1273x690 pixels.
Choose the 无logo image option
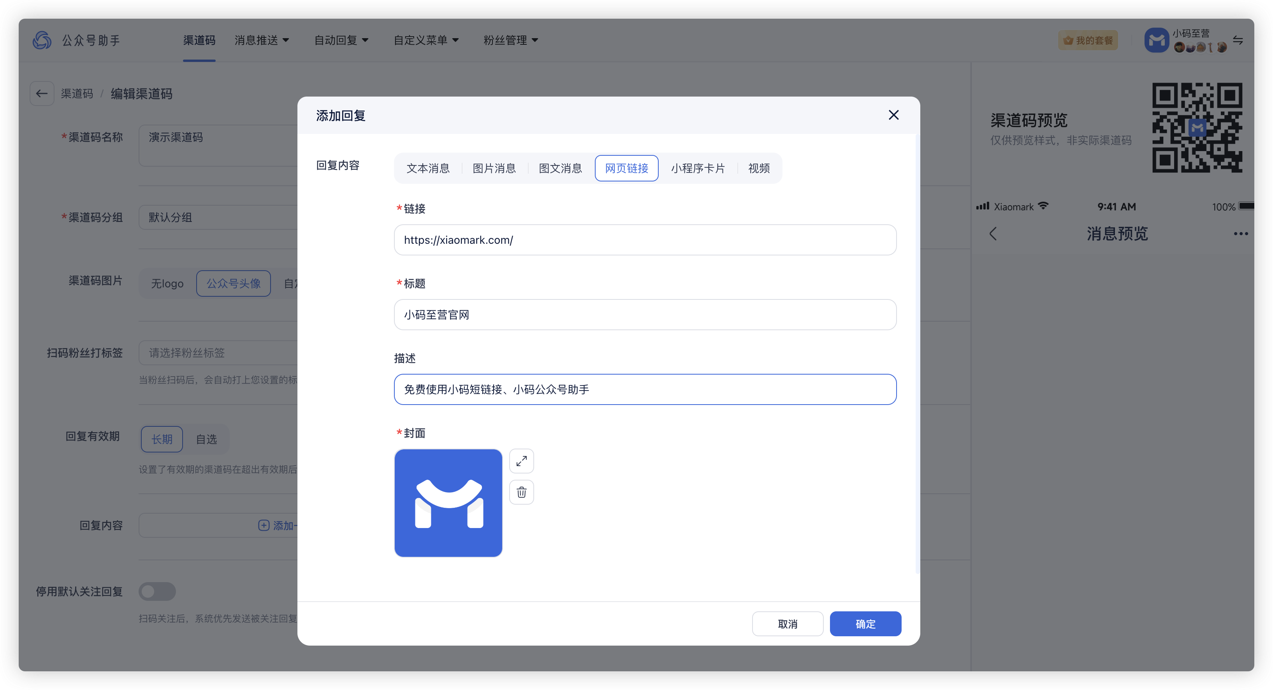[167, 283]
